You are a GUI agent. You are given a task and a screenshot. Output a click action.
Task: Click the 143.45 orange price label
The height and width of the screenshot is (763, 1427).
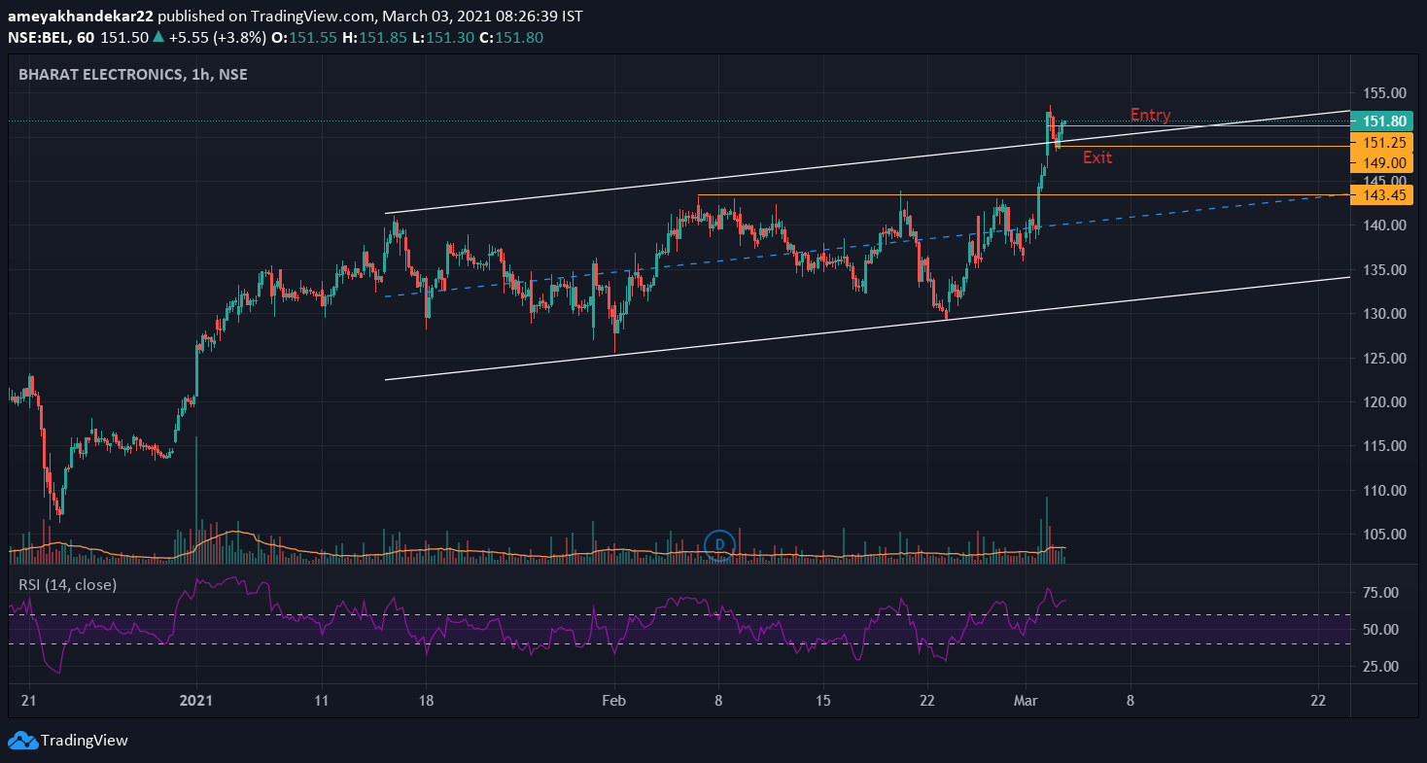click(x=1381, y=195)
